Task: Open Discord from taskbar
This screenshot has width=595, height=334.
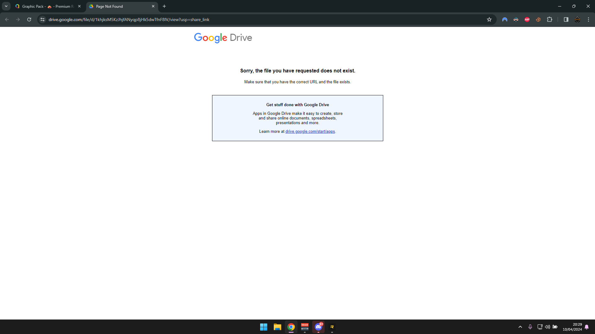Action: (318, 327)
